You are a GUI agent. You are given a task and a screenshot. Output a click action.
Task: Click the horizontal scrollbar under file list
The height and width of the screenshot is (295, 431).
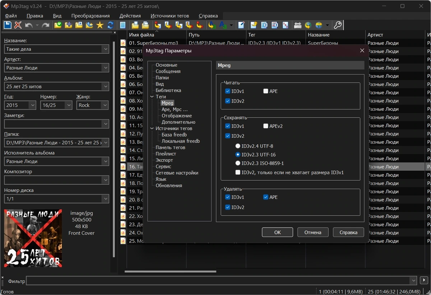[x=170, y=272]
